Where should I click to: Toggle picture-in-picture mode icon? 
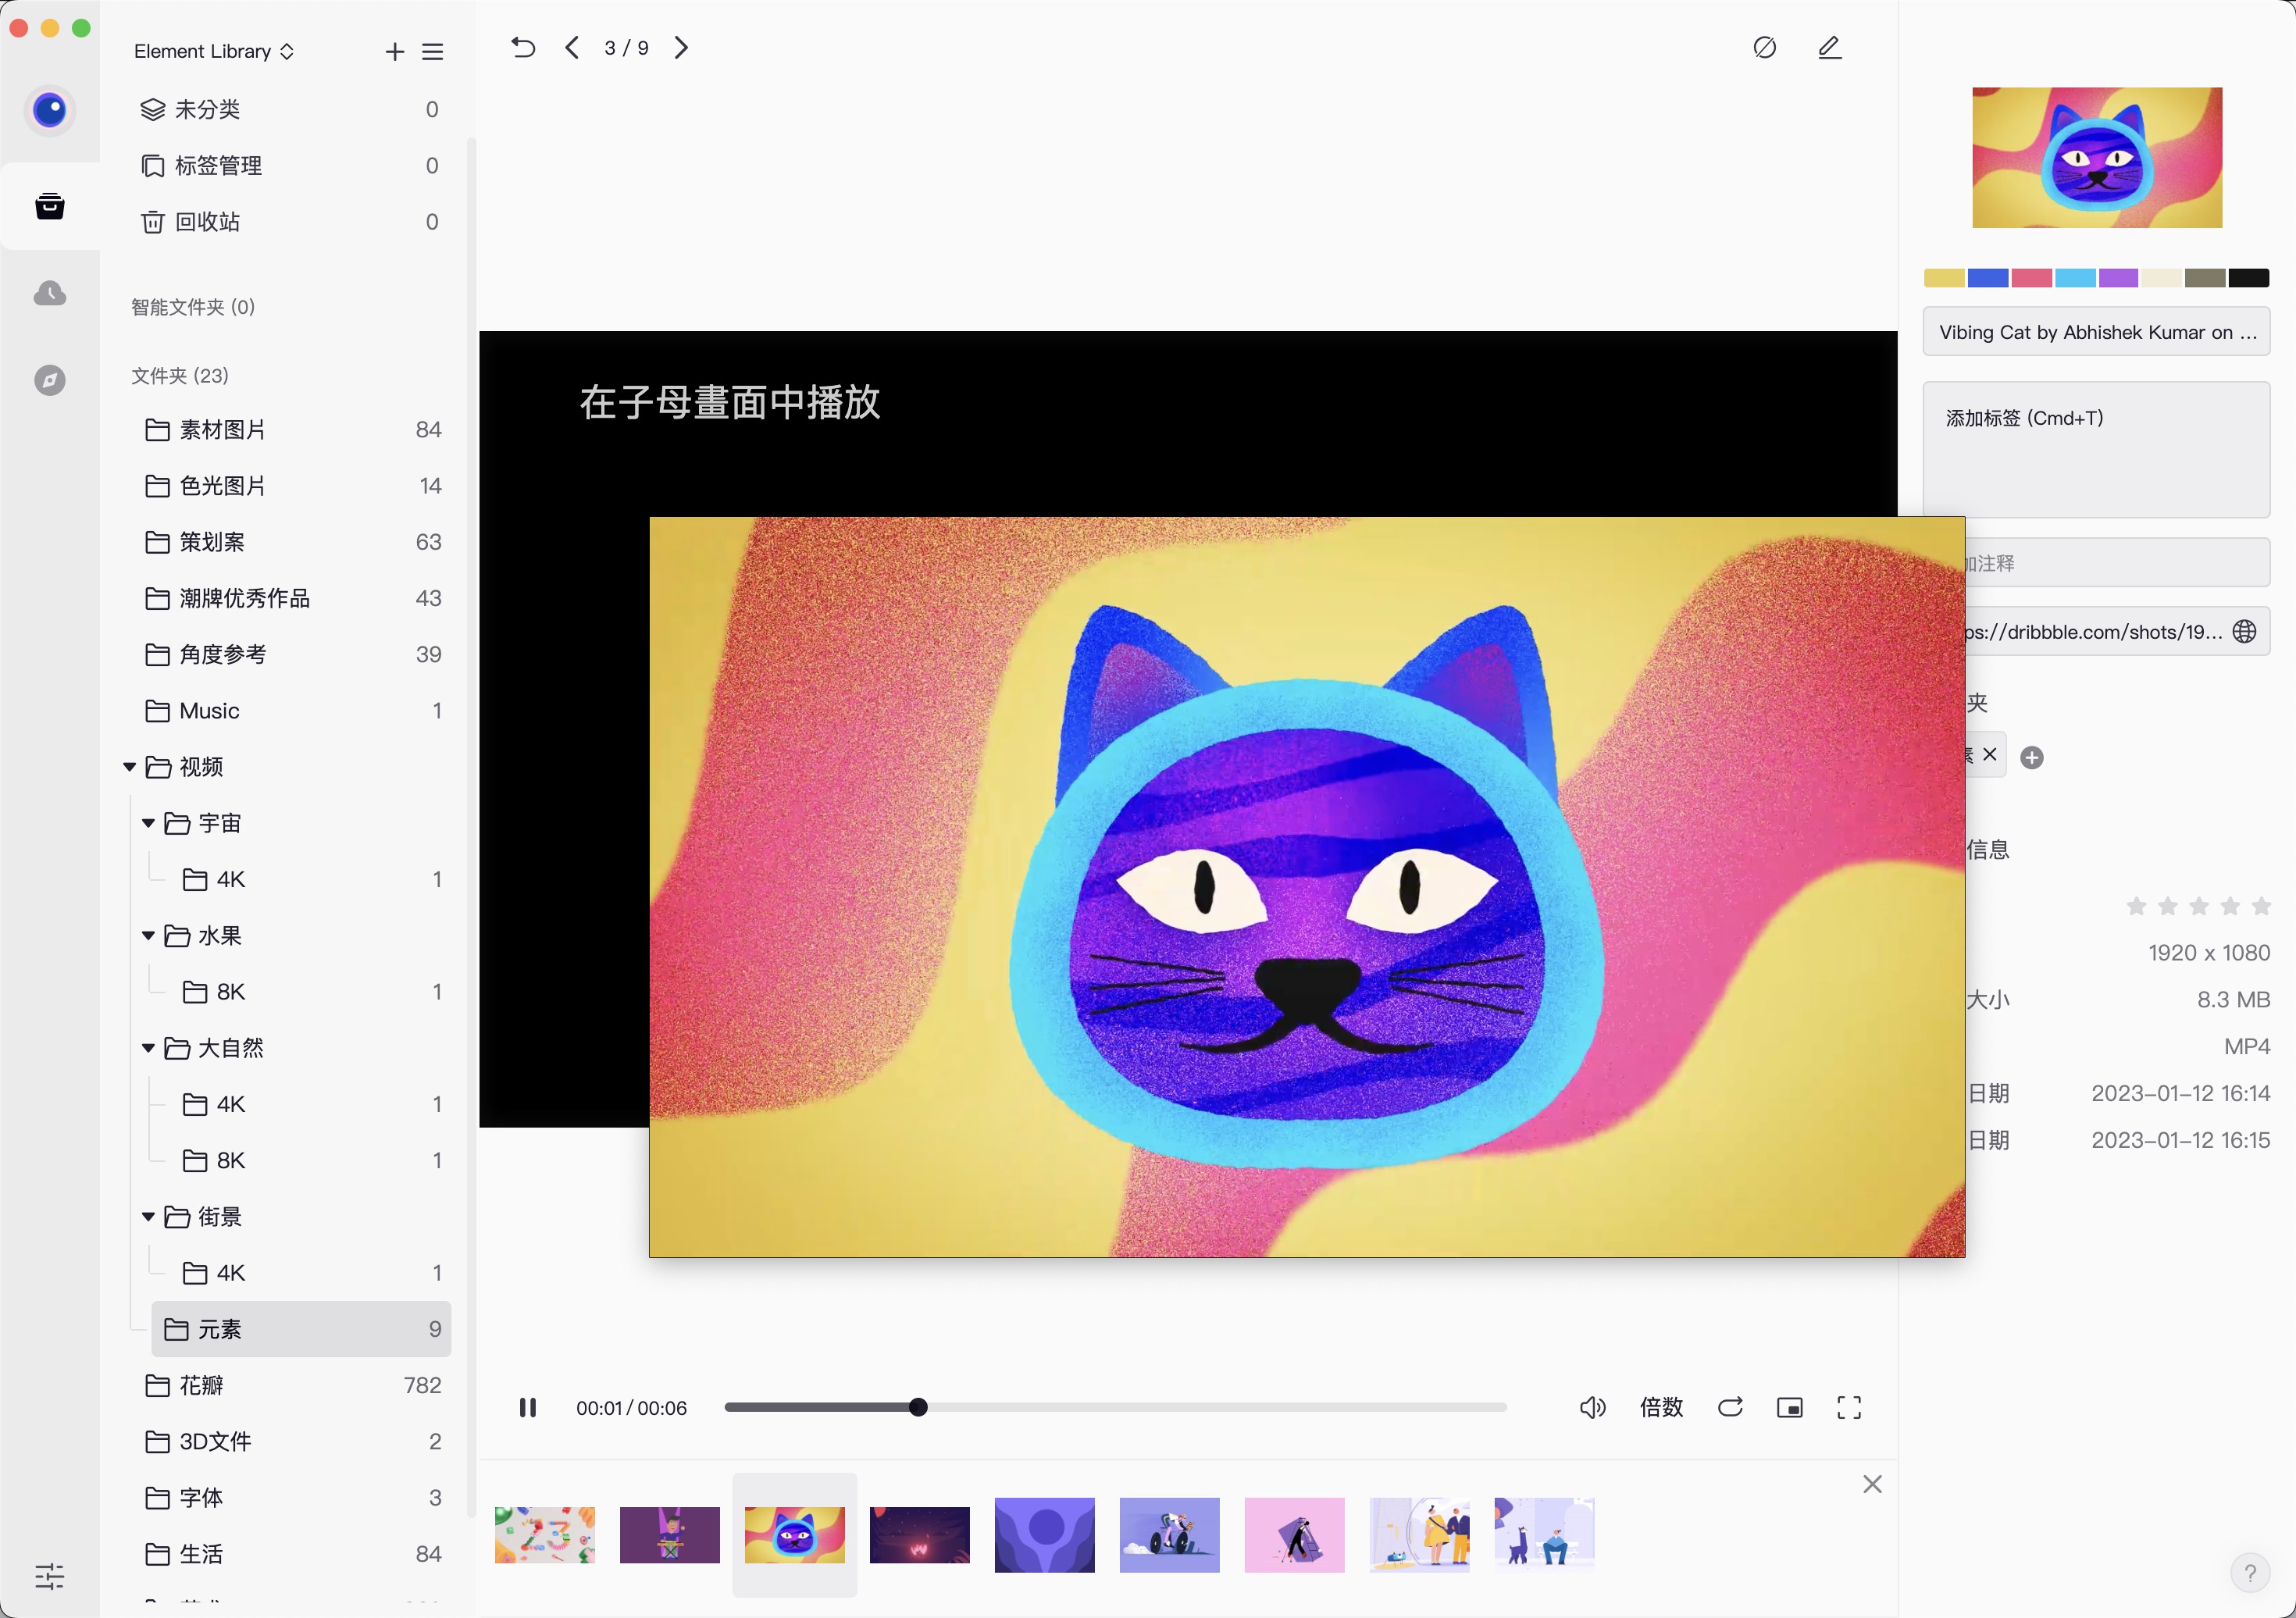[x=1790, y=1408]
